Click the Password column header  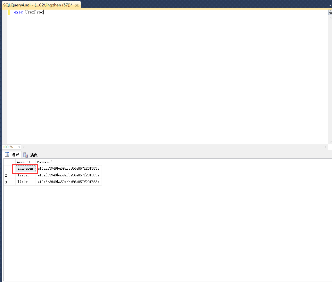click(45, 162)
